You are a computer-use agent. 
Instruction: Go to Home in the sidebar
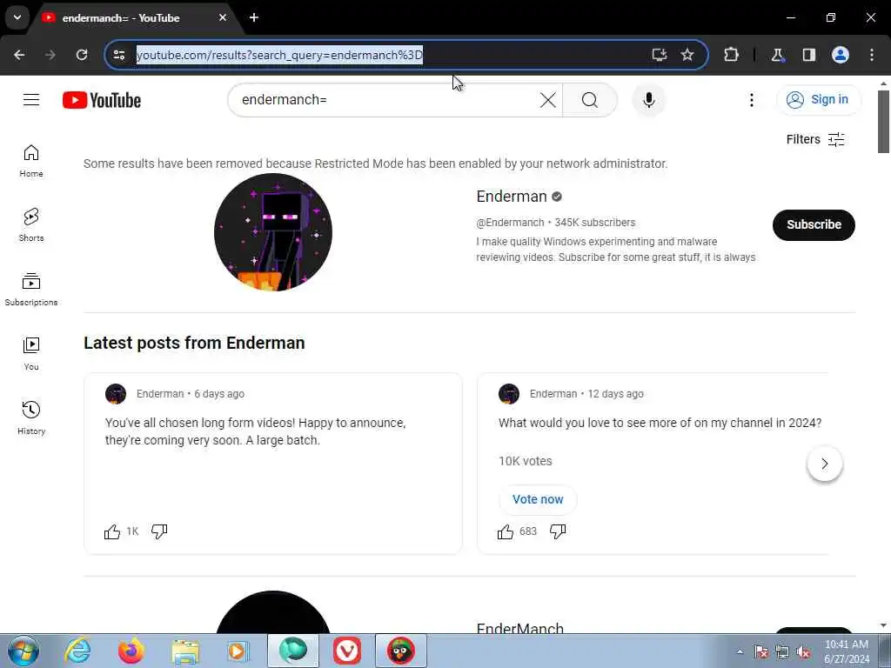pos(31,161)
